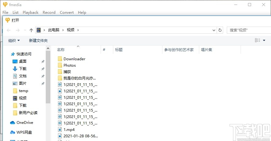Click the Downloader folder icon

coord(60,59)
